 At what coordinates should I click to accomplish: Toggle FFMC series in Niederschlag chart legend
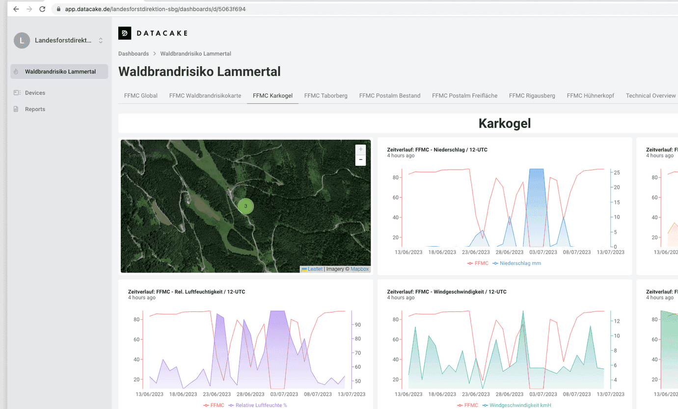coord(478,263)
